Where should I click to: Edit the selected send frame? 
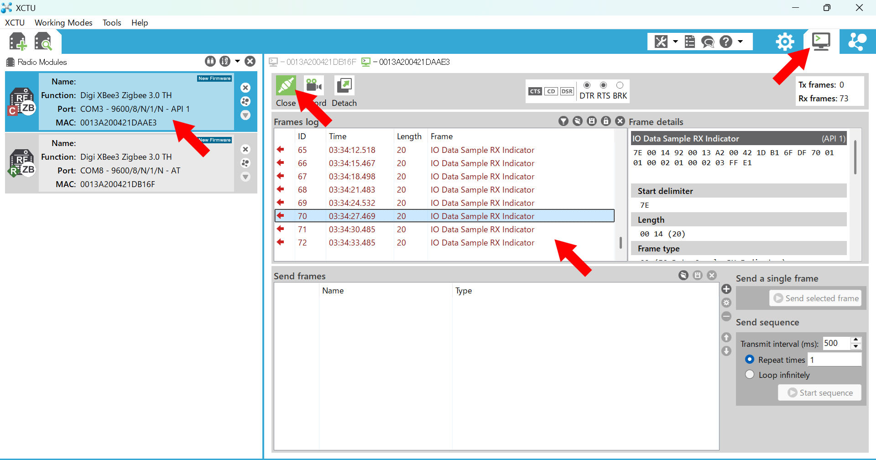(727, 303)
